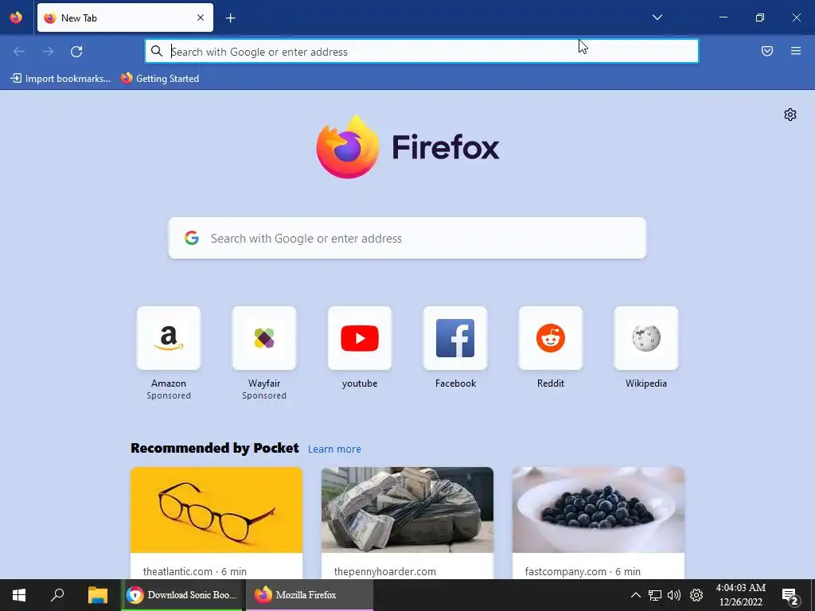Select the New Tab tab

[125, 18]
